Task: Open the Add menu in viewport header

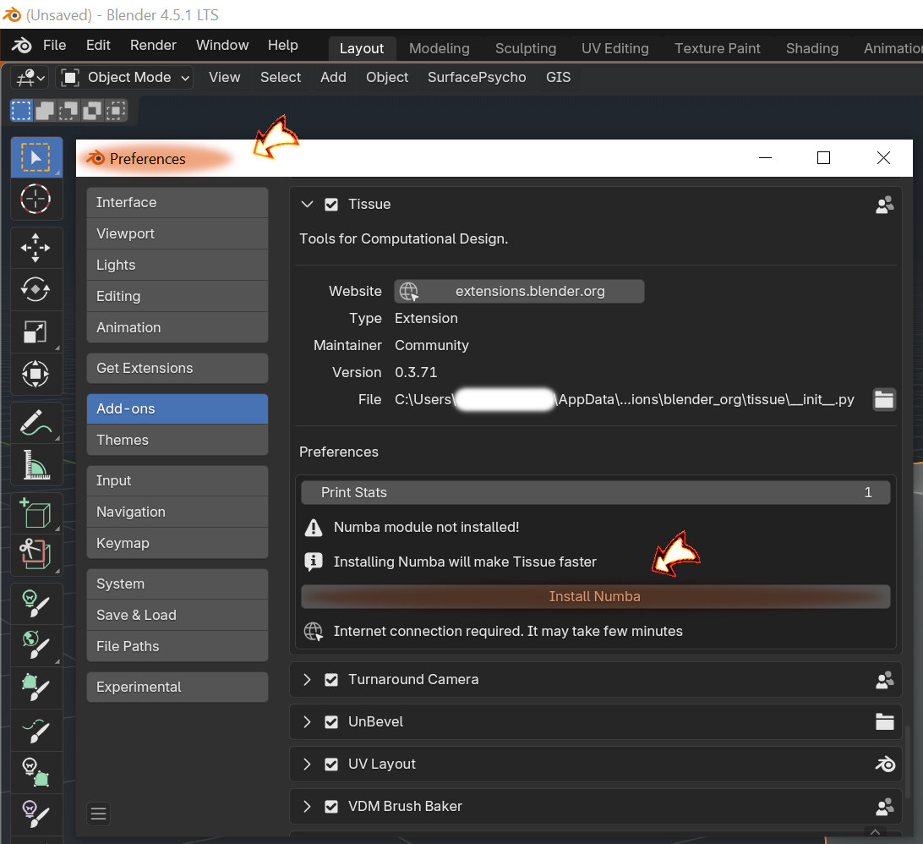Action: pyautogui.click(x=333, y=77)
